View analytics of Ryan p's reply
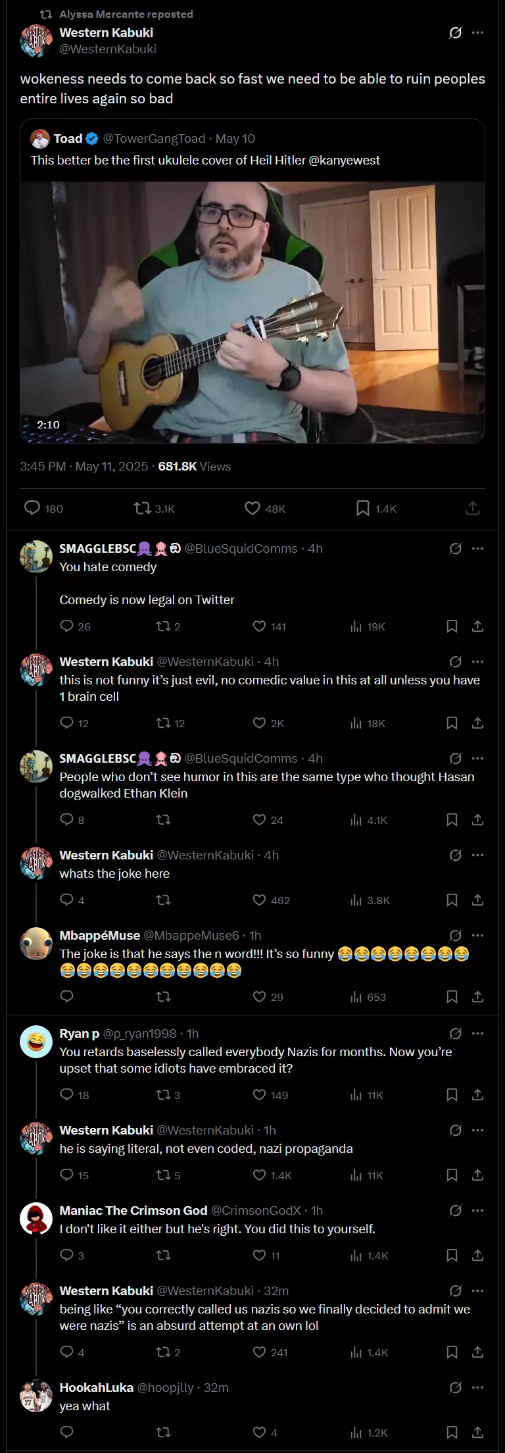Image resolution: width=505 pixels, height=1453 pixels. pos(356,1094)
